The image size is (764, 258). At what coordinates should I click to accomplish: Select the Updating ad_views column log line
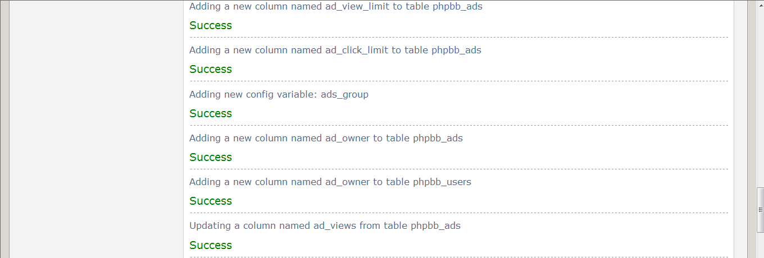(325, 226)
